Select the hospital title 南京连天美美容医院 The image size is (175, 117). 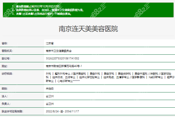(88, 29)
